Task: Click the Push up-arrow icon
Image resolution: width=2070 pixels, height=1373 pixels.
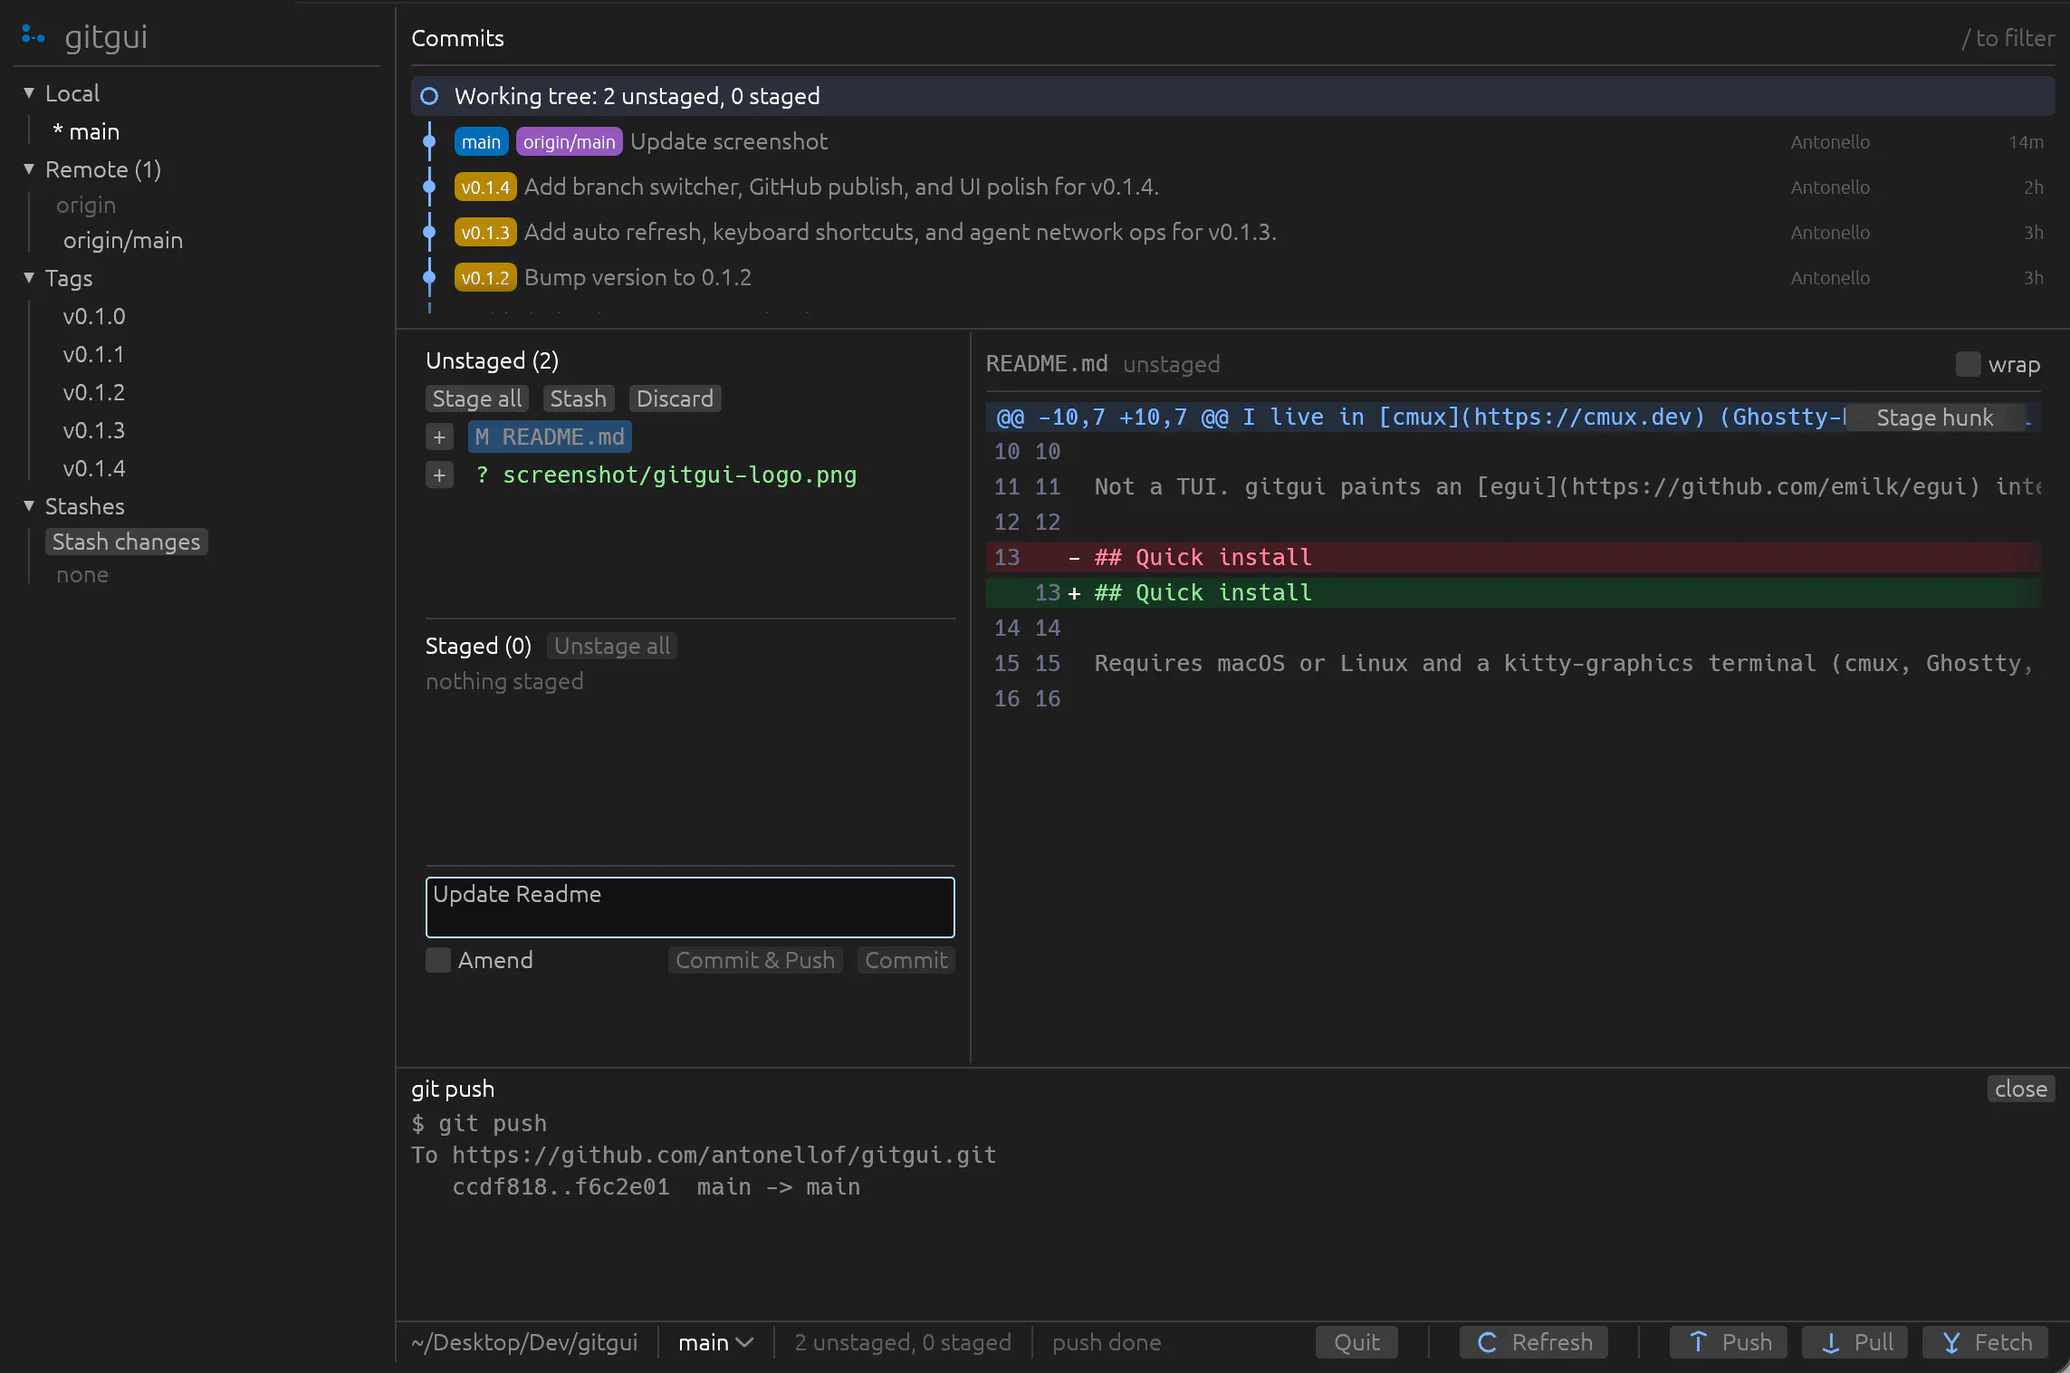Action: tap(1699, 1342)
